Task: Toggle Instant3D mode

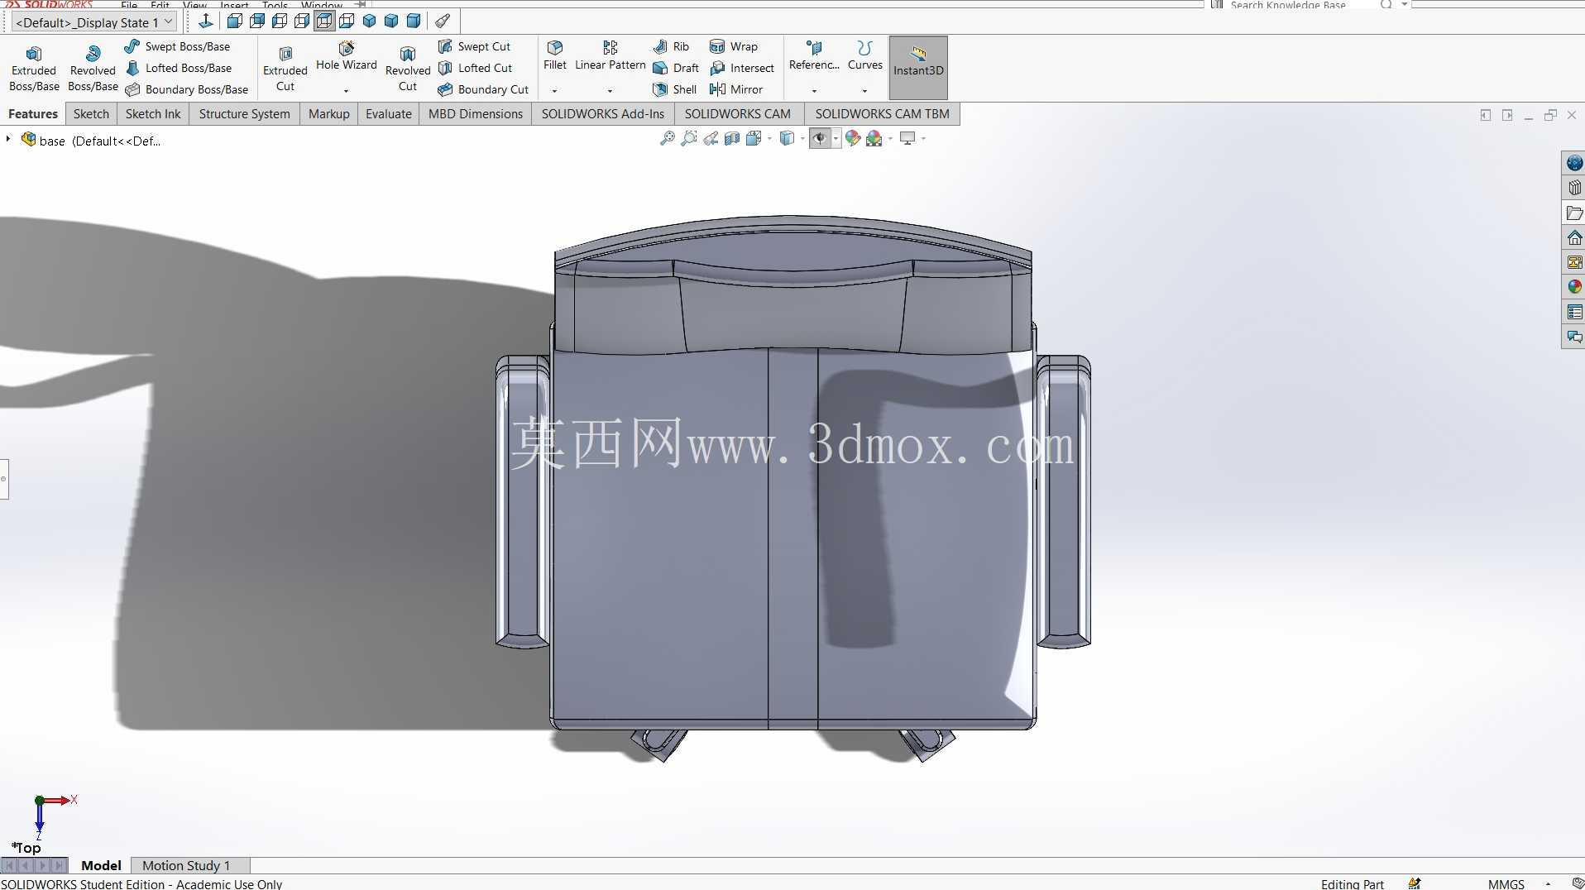Action: click(918, 68)
